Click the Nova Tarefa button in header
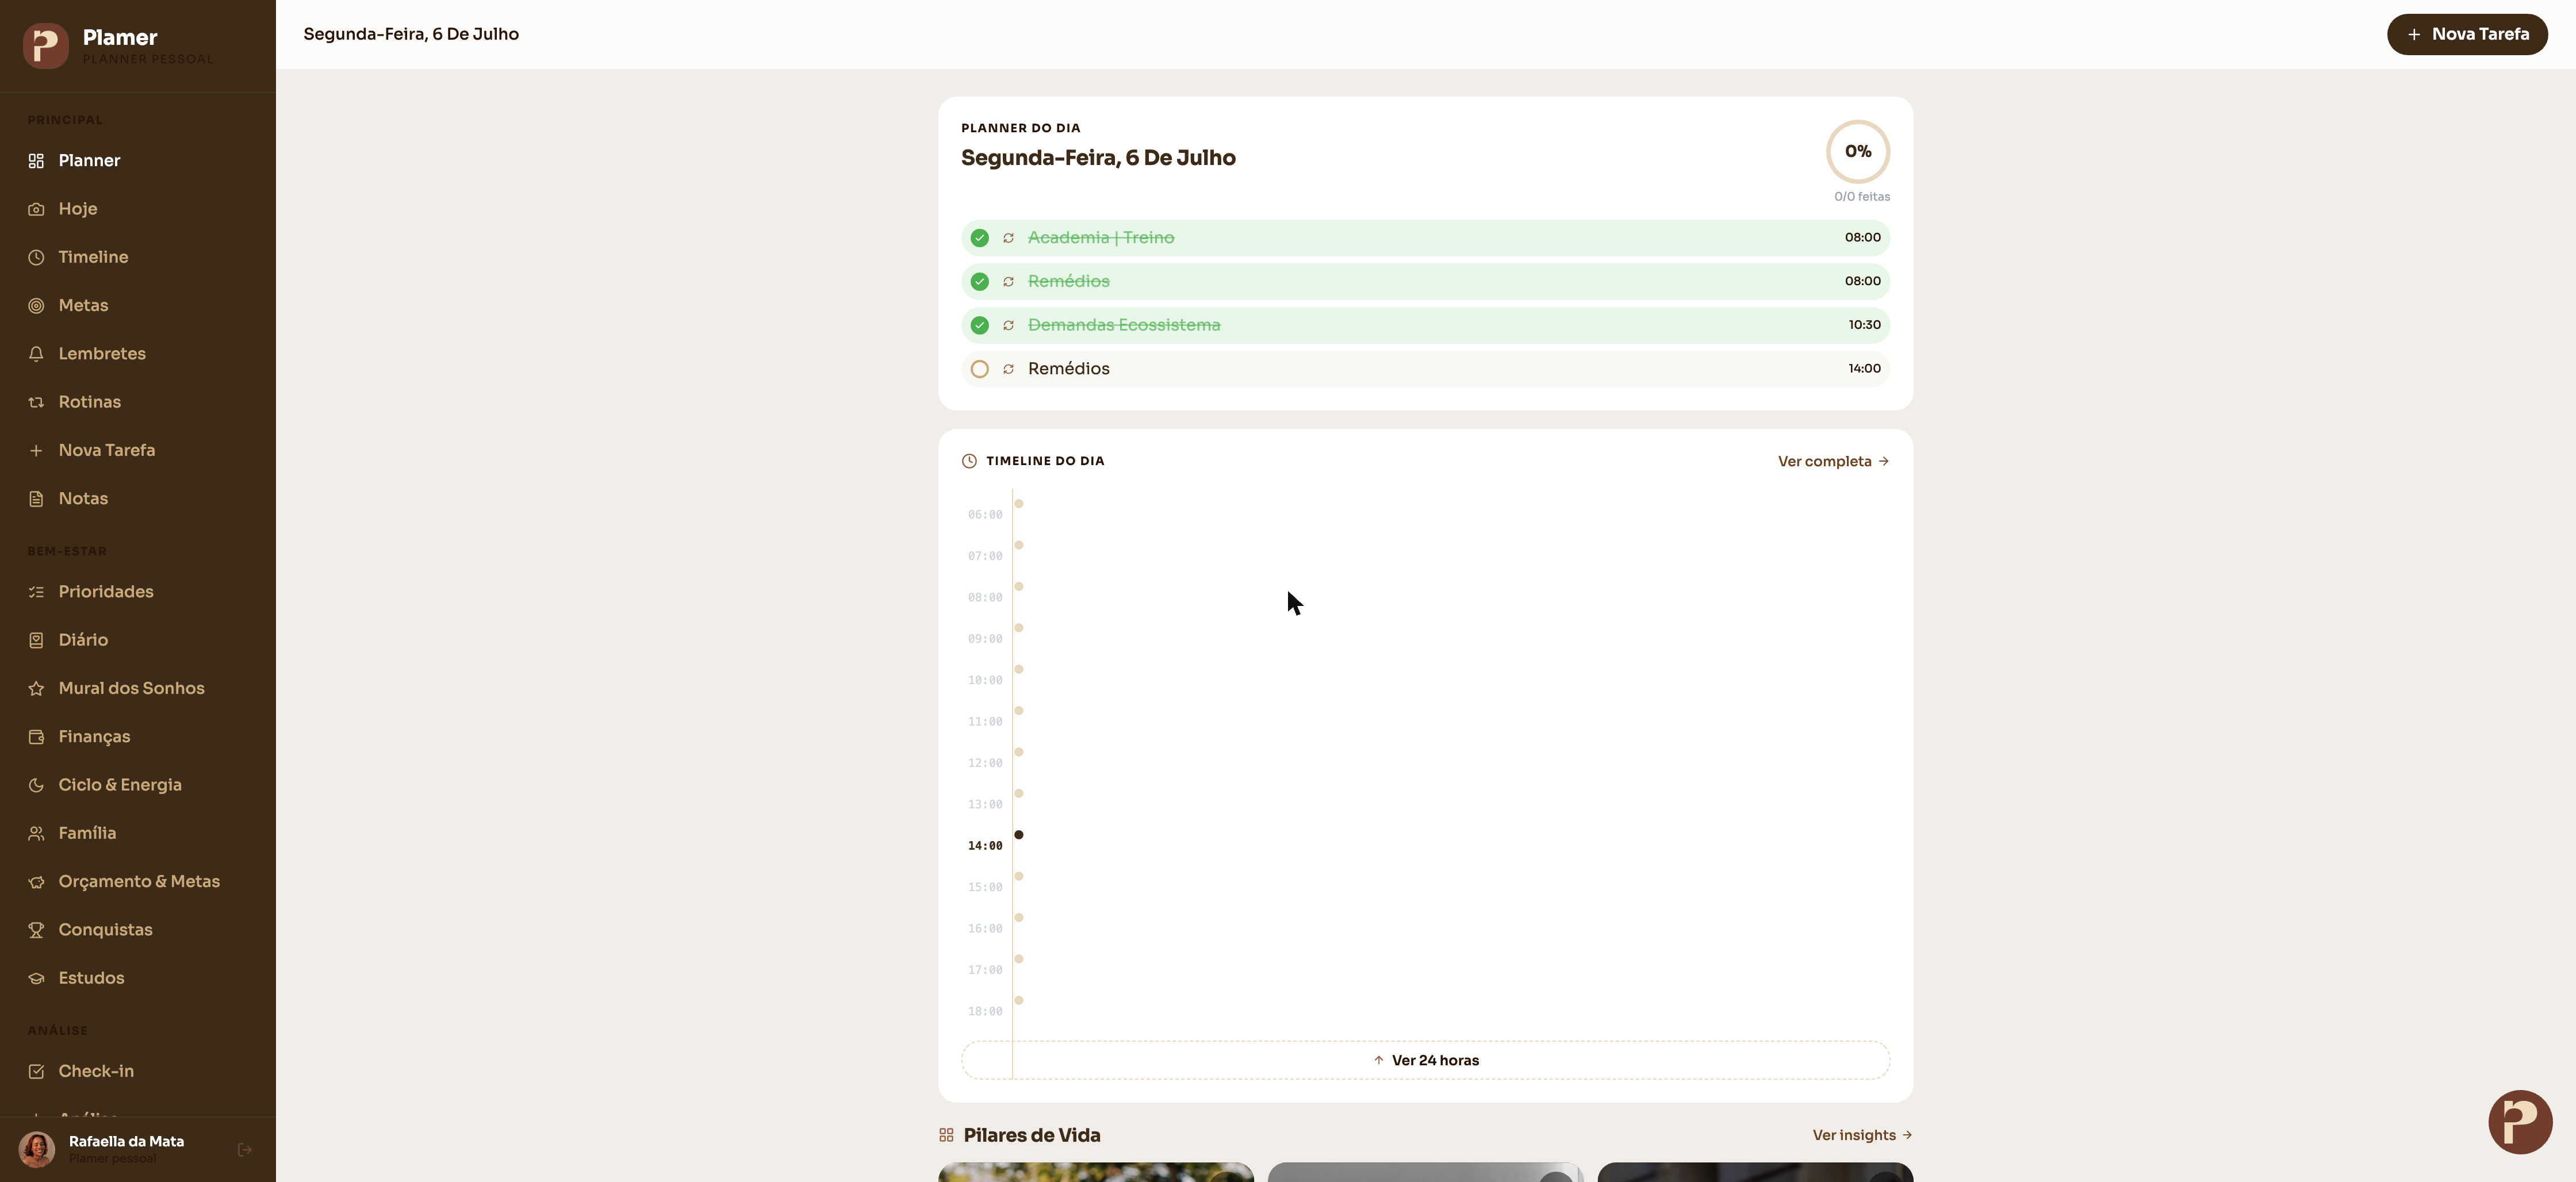The width and height of the screenshot is (2576, 1182). tap(2467, 34)
